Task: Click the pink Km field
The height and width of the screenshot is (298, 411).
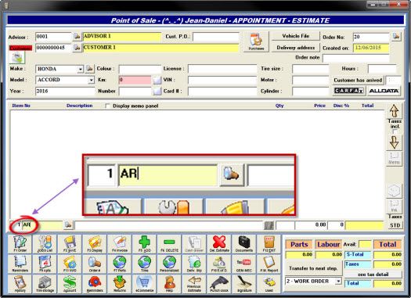Action: point(135,80)
